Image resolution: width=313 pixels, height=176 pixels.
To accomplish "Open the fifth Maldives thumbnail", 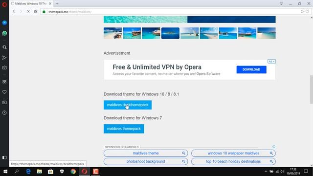I will (x=190, y=33).
